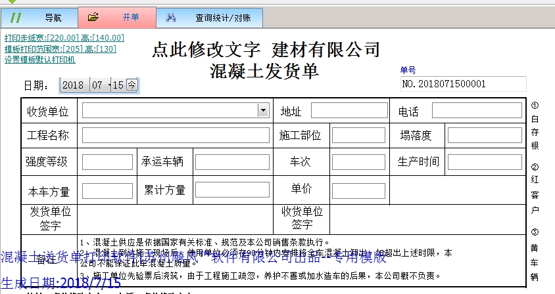Viewport: 555px width, 294px height.
Task: Open the template print range link
Action: click(x=60, y=49)
